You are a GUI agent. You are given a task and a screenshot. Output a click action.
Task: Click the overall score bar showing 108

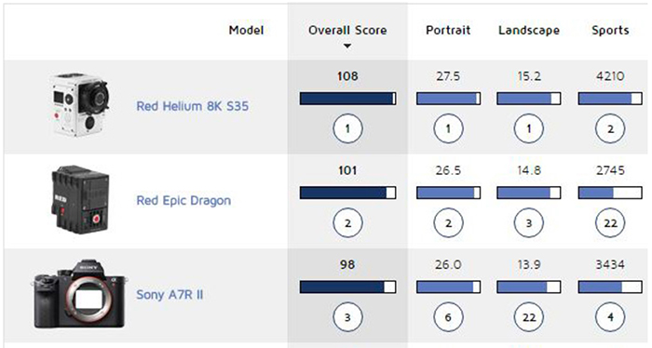tap(347, 99)
